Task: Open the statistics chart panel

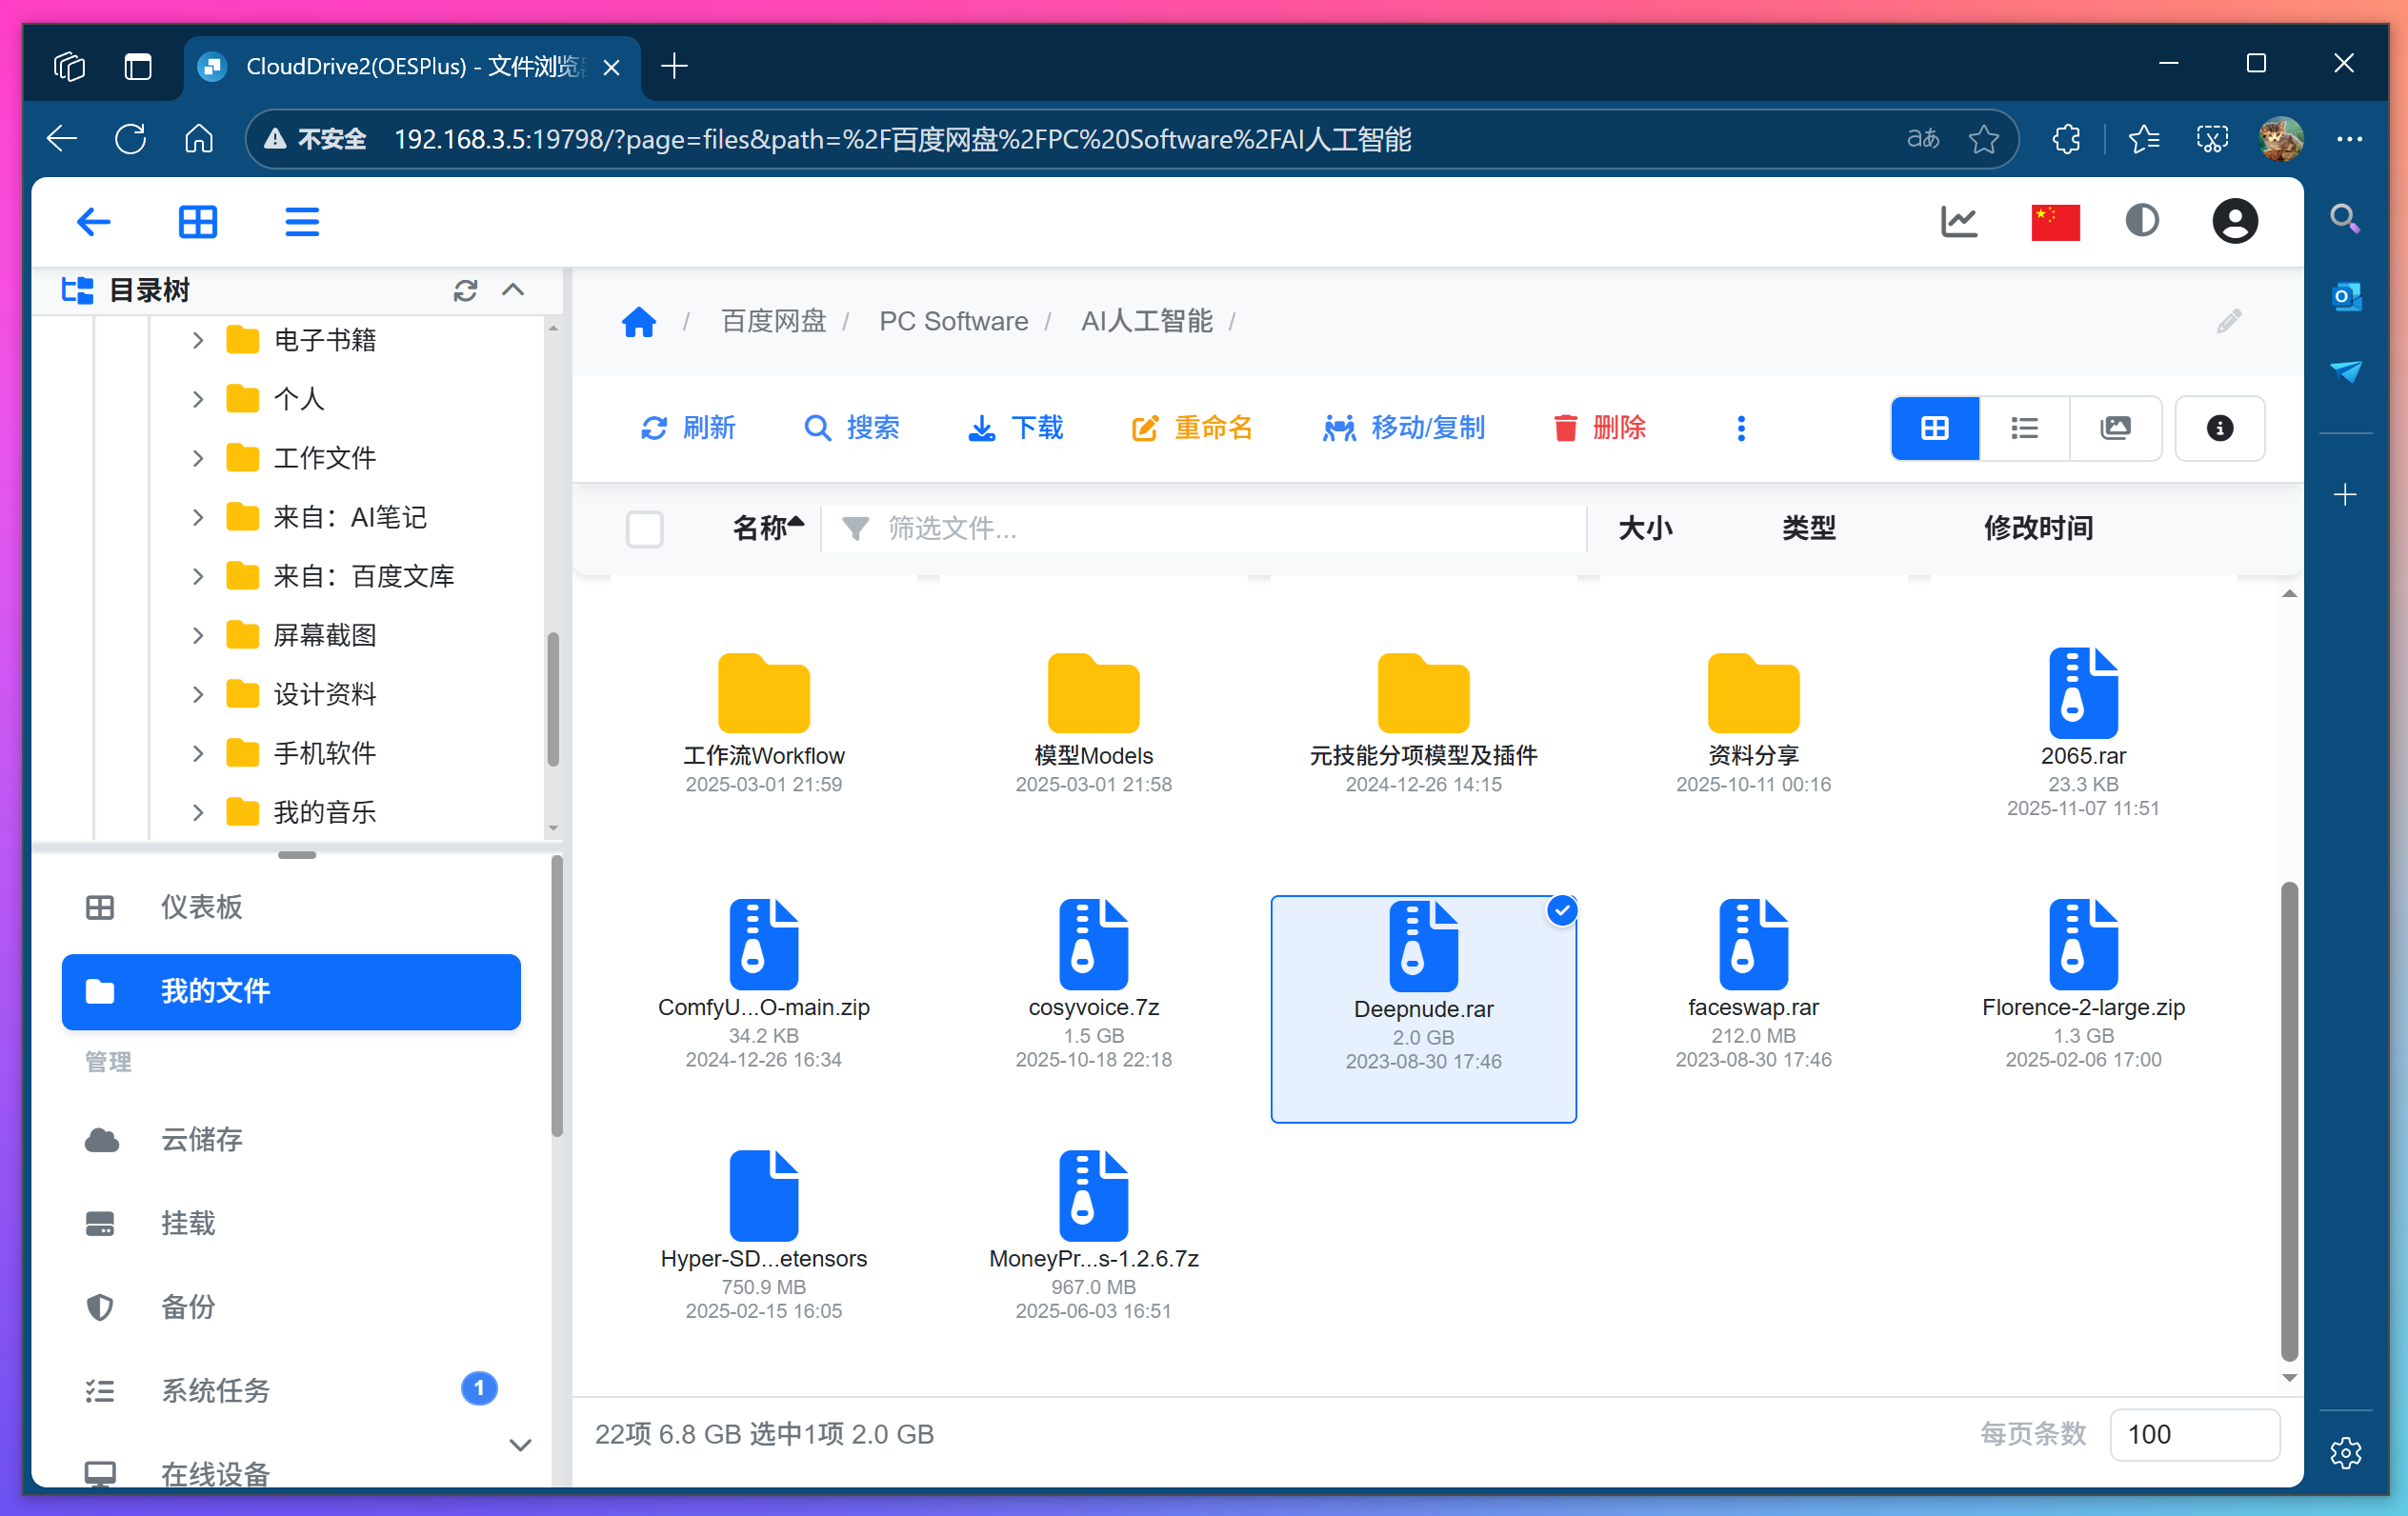Action: [x=1958, y=221]
